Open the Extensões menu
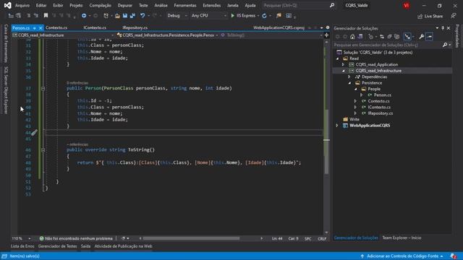 [212, 5]
